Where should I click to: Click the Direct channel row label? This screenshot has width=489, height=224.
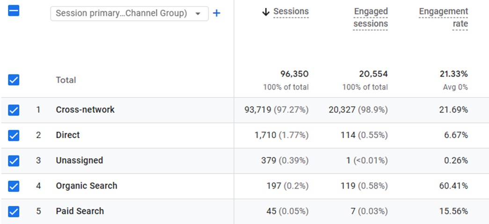[x=68, y=135]
